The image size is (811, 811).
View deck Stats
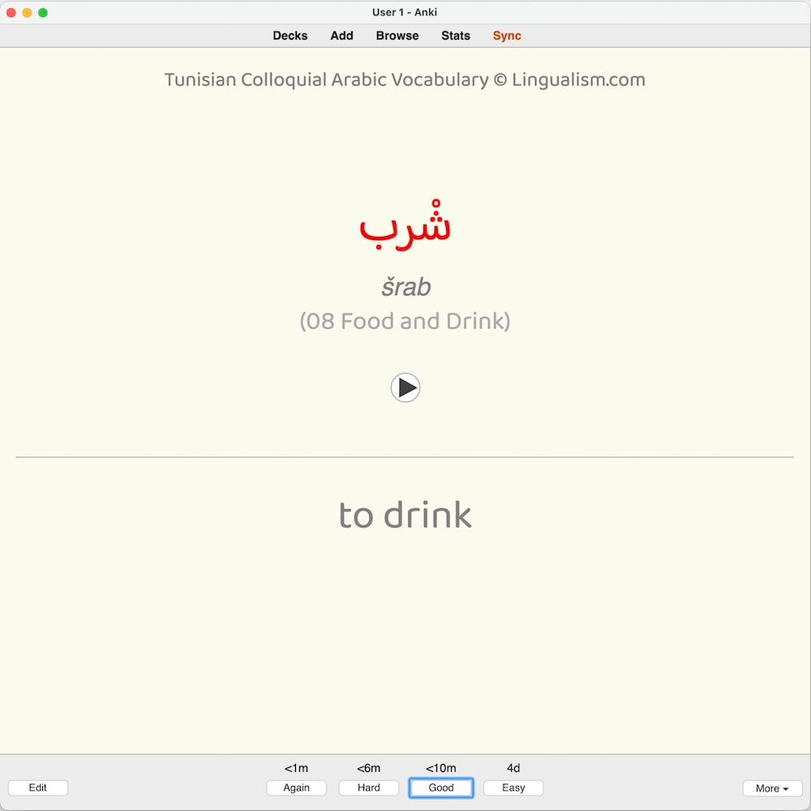[x=455, y=36]
